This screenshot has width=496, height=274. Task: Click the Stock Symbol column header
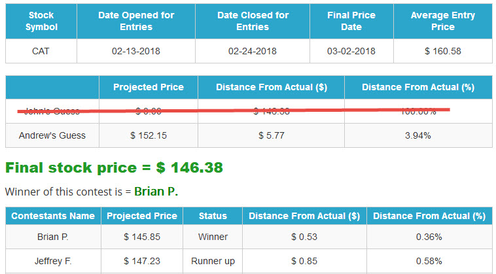coord(41,21)
